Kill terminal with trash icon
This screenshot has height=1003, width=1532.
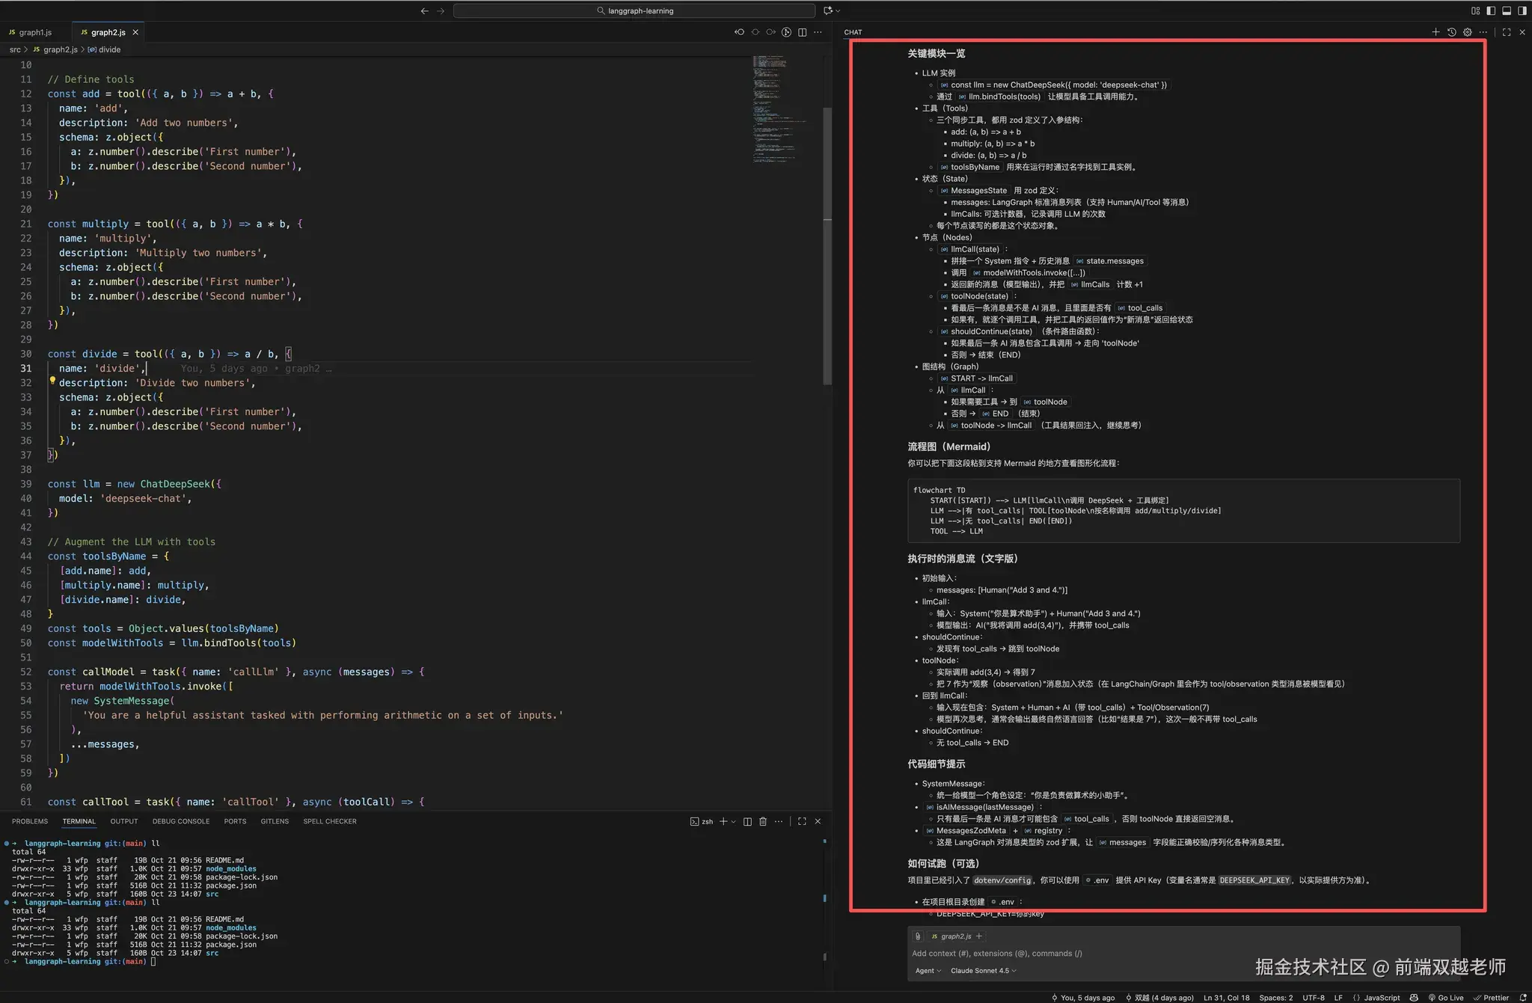tap(763, 821)
